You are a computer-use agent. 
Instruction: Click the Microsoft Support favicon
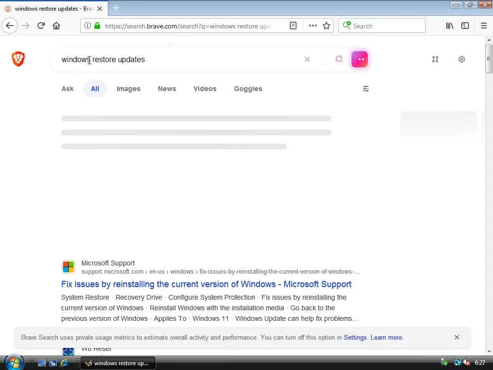68,266
